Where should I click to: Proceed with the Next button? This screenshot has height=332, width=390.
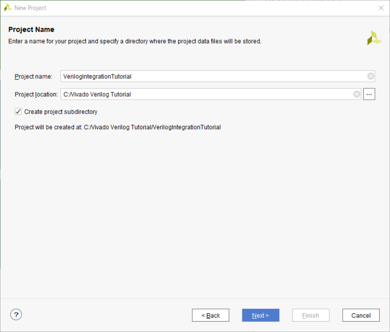261,315
